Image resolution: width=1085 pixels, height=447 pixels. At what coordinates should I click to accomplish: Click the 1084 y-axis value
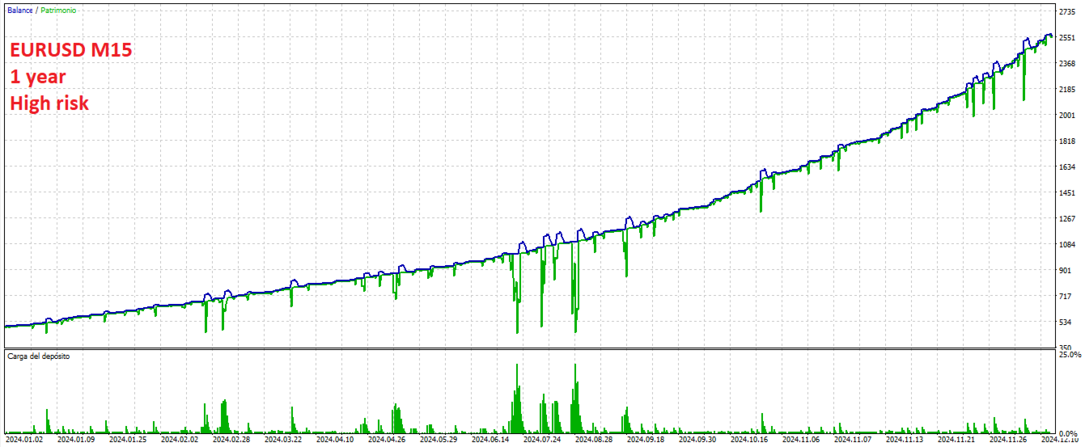point(1066,244)
